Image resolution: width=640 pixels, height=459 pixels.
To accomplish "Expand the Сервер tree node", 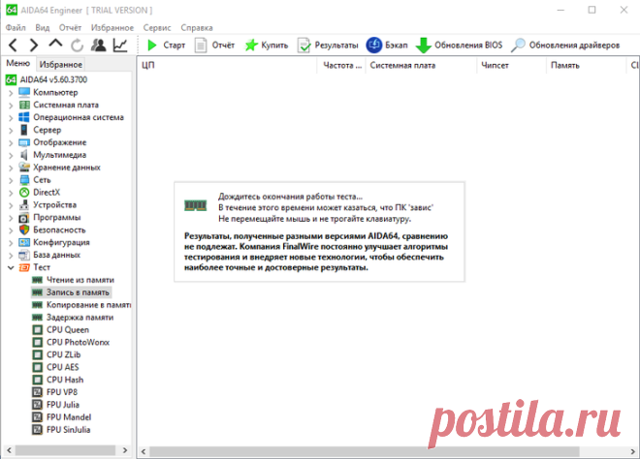I will pyautogui.click(x=11, y=131).
